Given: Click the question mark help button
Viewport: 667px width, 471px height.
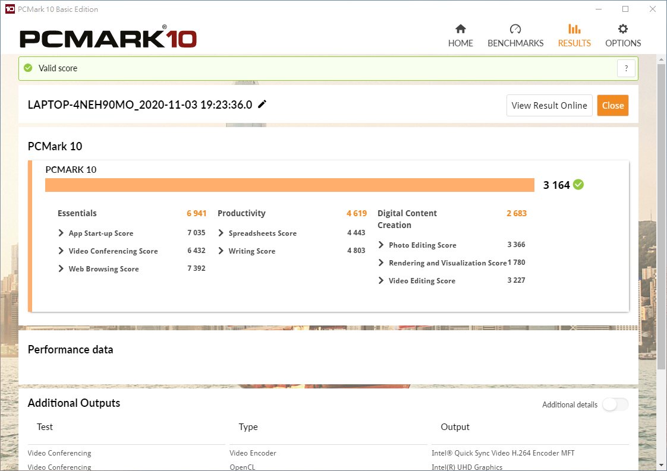Looking at the screenshot, I should click(x=626, y=68).
